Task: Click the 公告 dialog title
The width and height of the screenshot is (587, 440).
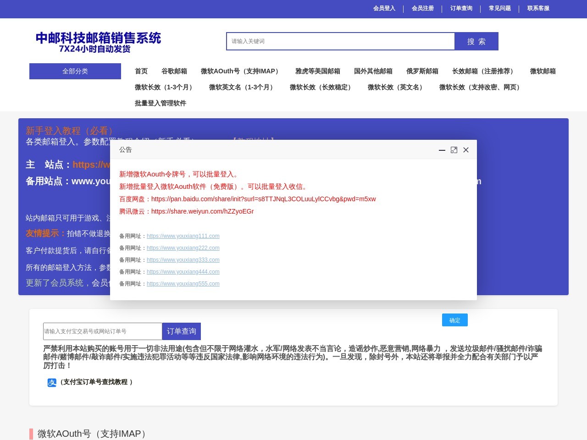Action: click(x=126, y=149)
